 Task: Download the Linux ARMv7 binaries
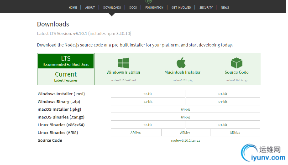(x=185, y=133)
